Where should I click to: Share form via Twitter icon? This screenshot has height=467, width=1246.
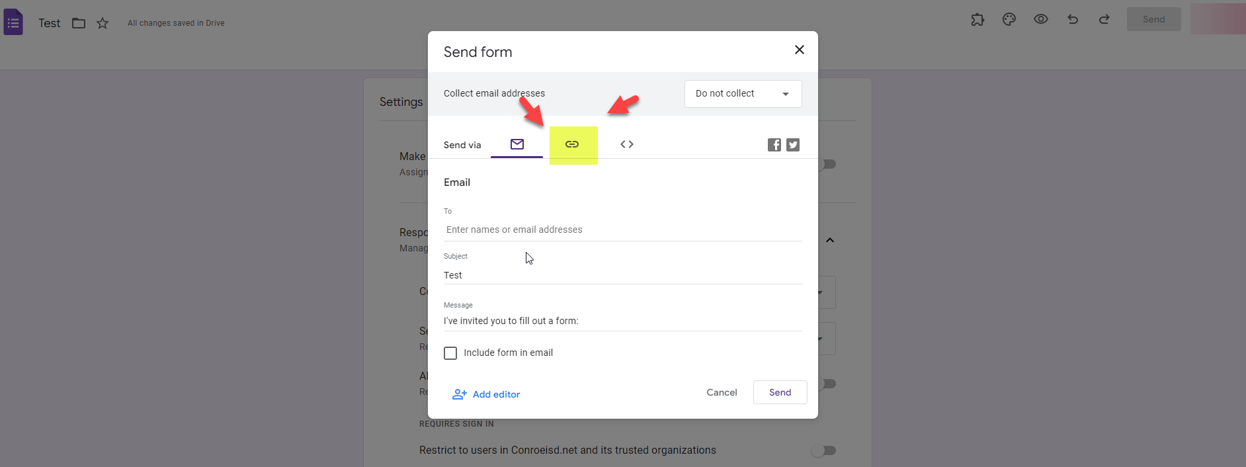tap(793, 145)
